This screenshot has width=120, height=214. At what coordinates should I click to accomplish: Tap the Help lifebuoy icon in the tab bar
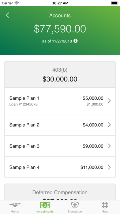pyautogui.click(x=105, y=205)
